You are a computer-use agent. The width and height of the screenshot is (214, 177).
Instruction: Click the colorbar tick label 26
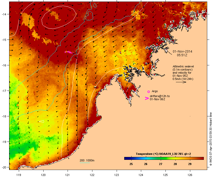pos(146,164)
